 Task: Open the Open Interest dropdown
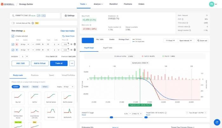pyautogui.click(x=187, y=40)
